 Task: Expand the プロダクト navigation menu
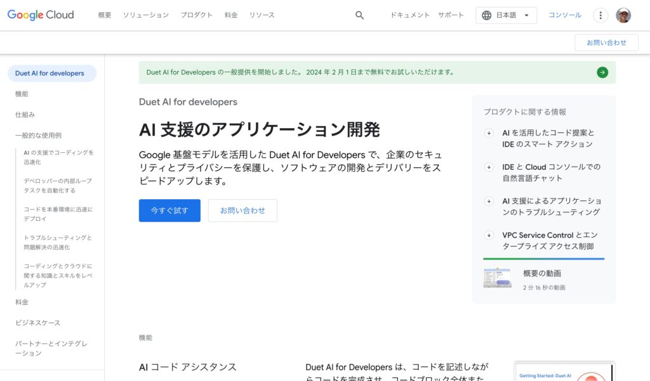196,15
